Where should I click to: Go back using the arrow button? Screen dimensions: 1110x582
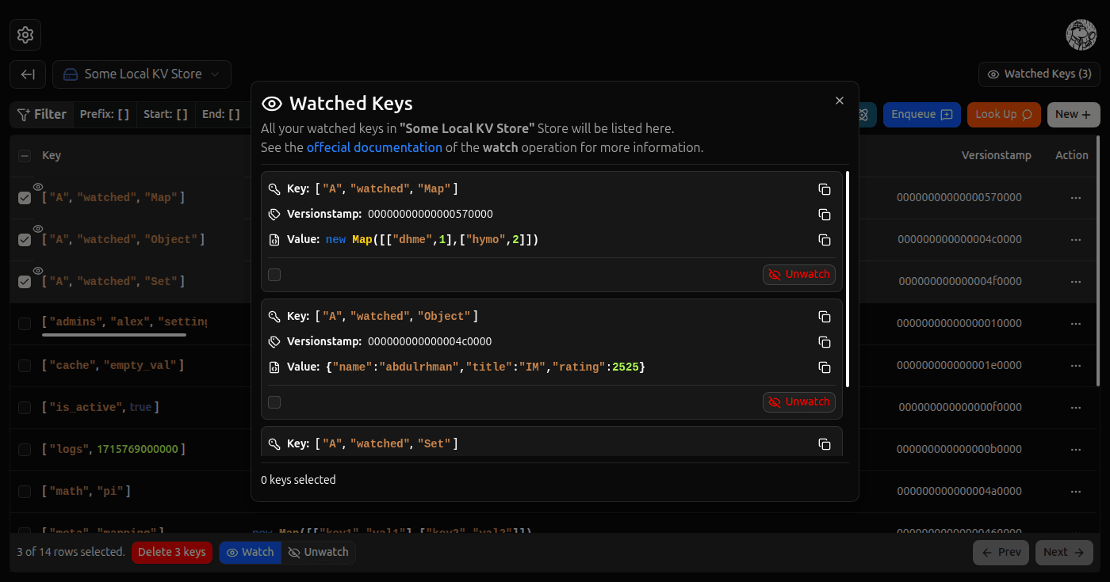point(28,74)
